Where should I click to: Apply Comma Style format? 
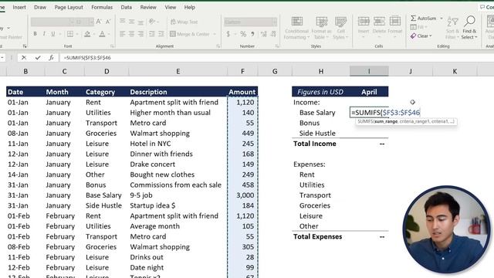(x=252, y=34)
